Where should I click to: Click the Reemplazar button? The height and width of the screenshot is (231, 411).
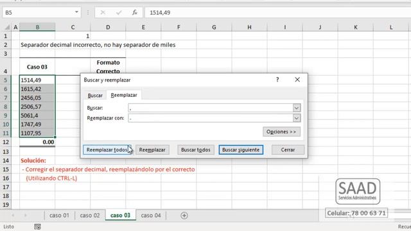pyautogui.click(x=152, y=150)
